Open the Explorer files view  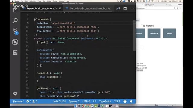click(15, 10)
